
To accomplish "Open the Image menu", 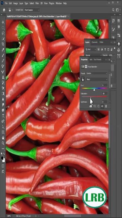I will pyautogui.click(x=15, y=3).
